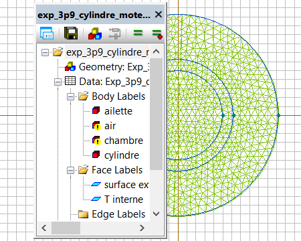Click the red cube icon beside cylindre
301x241 pixels.
pos(96,155)
